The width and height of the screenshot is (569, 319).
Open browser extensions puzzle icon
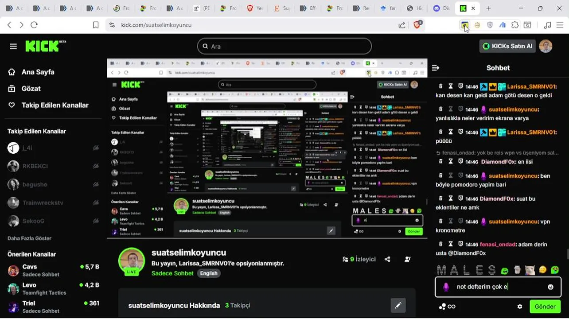pos(515,25)
